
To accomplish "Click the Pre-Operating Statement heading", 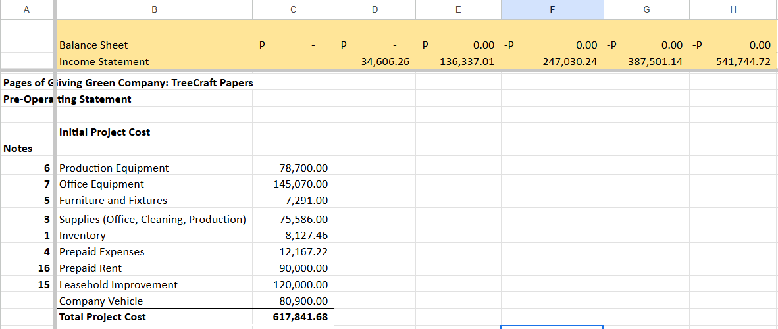I will [x=67, y=99].
